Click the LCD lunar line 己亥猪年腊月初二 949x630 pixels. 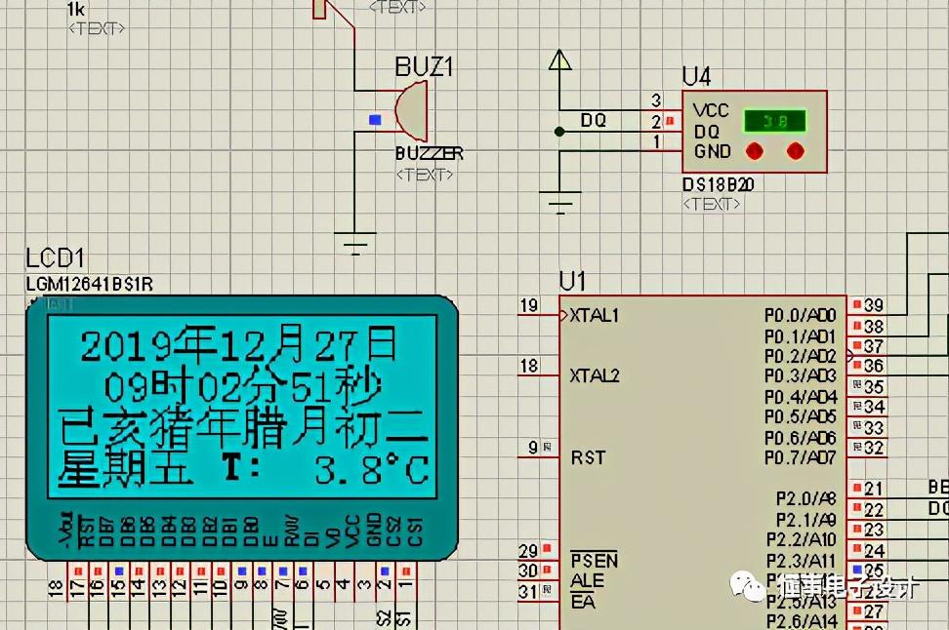(243, 426)
